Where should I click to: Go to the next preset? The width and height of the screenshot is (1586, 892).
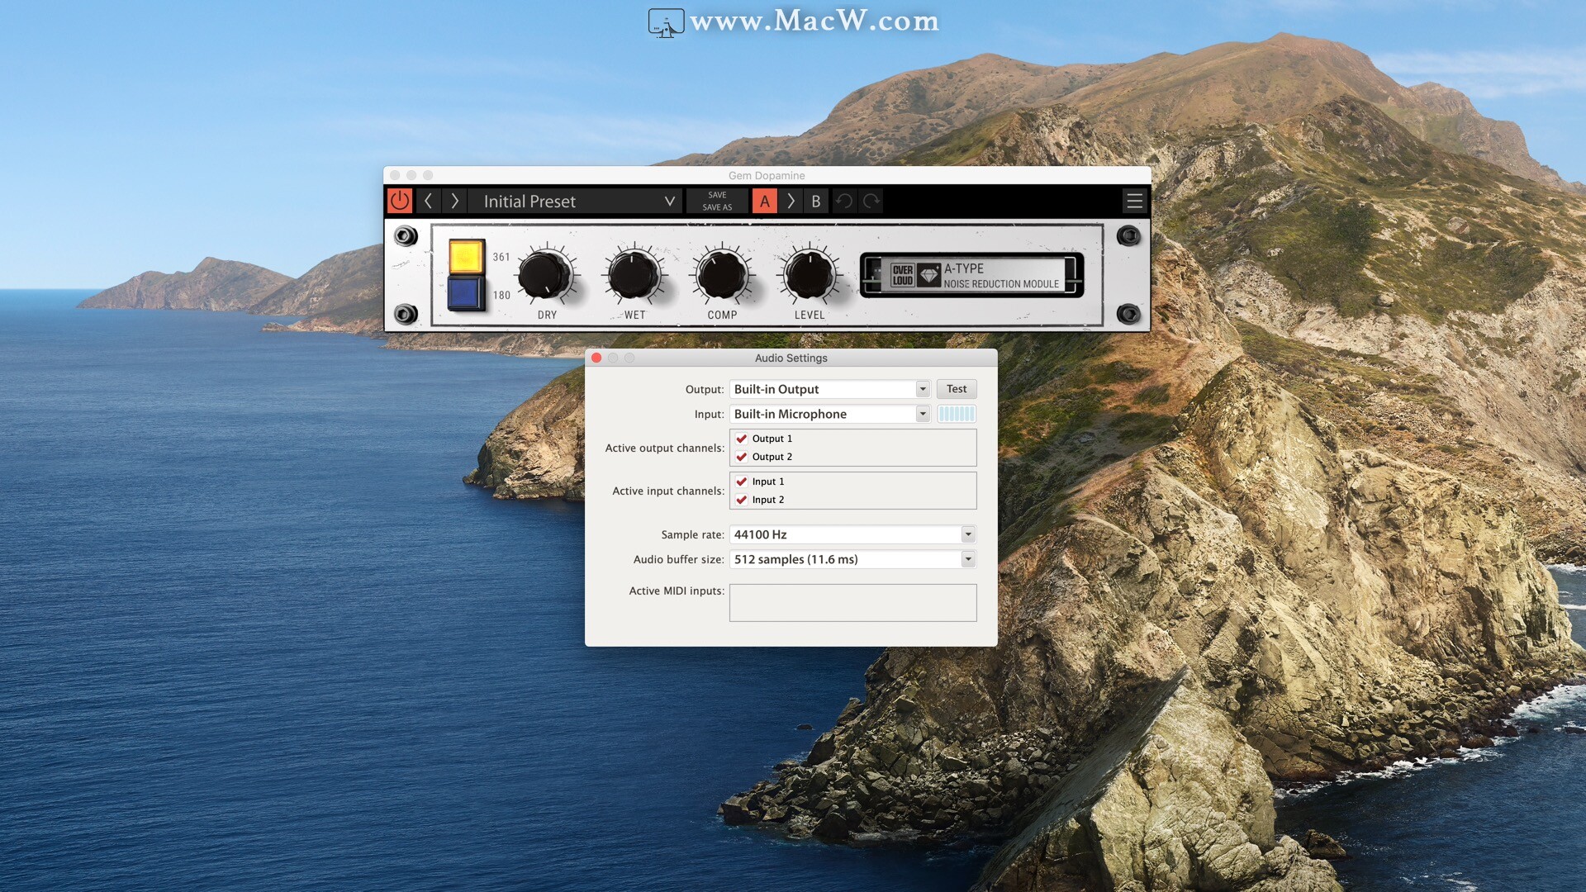pos(454,201)
